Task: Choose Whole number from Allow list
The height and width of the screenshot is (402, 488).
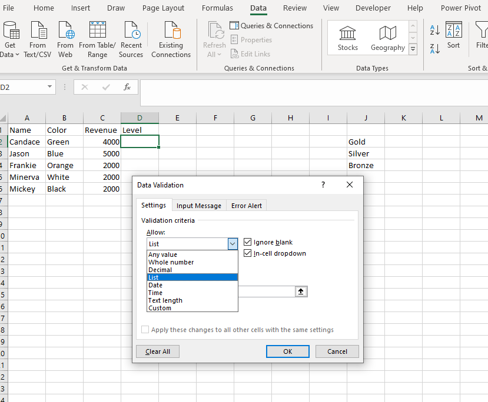Action: coord(171,262)
